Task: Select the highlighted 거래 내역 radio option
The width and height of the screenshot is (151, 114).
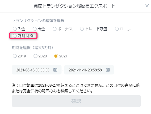Action: click(x=15, y=36)
